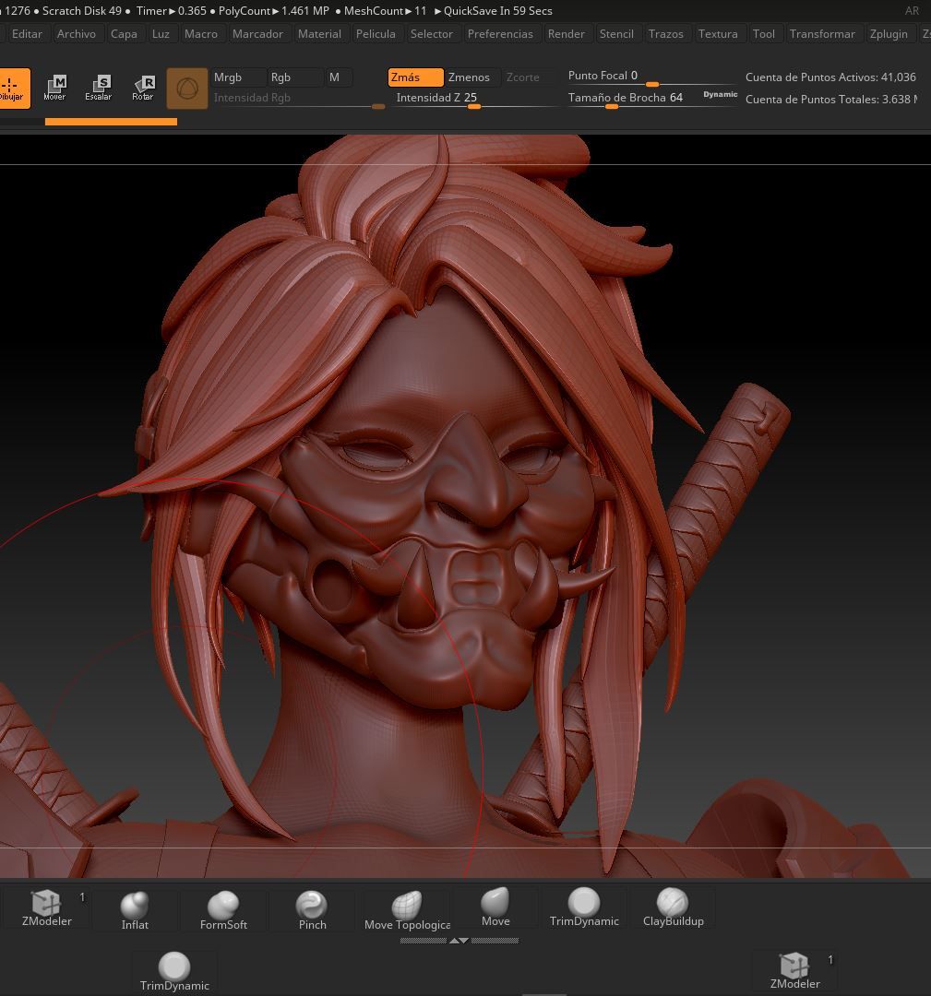Open the Trazos menu
This screenshot has height=996, width=931.
(665, 34)
